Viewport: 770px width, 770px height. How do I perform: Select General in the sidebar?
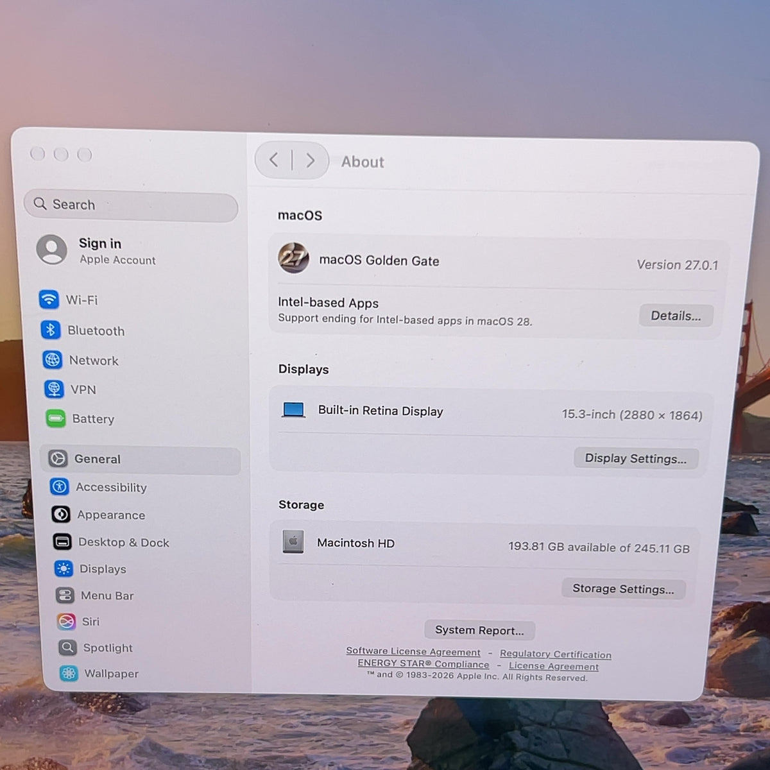click(x=141, y=459)
